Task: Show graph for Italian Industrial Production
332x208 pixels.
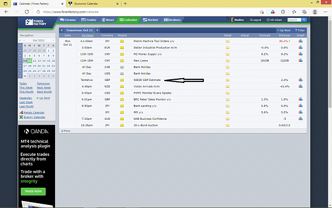Action: tap(301, 47)
